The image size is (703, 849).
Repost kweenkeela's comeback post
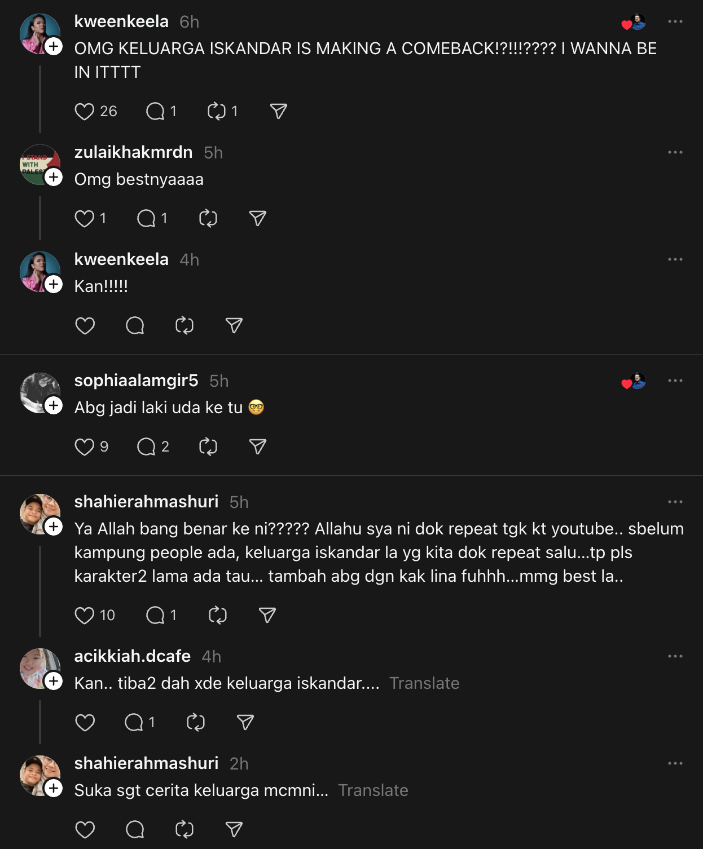pos(217,112)
